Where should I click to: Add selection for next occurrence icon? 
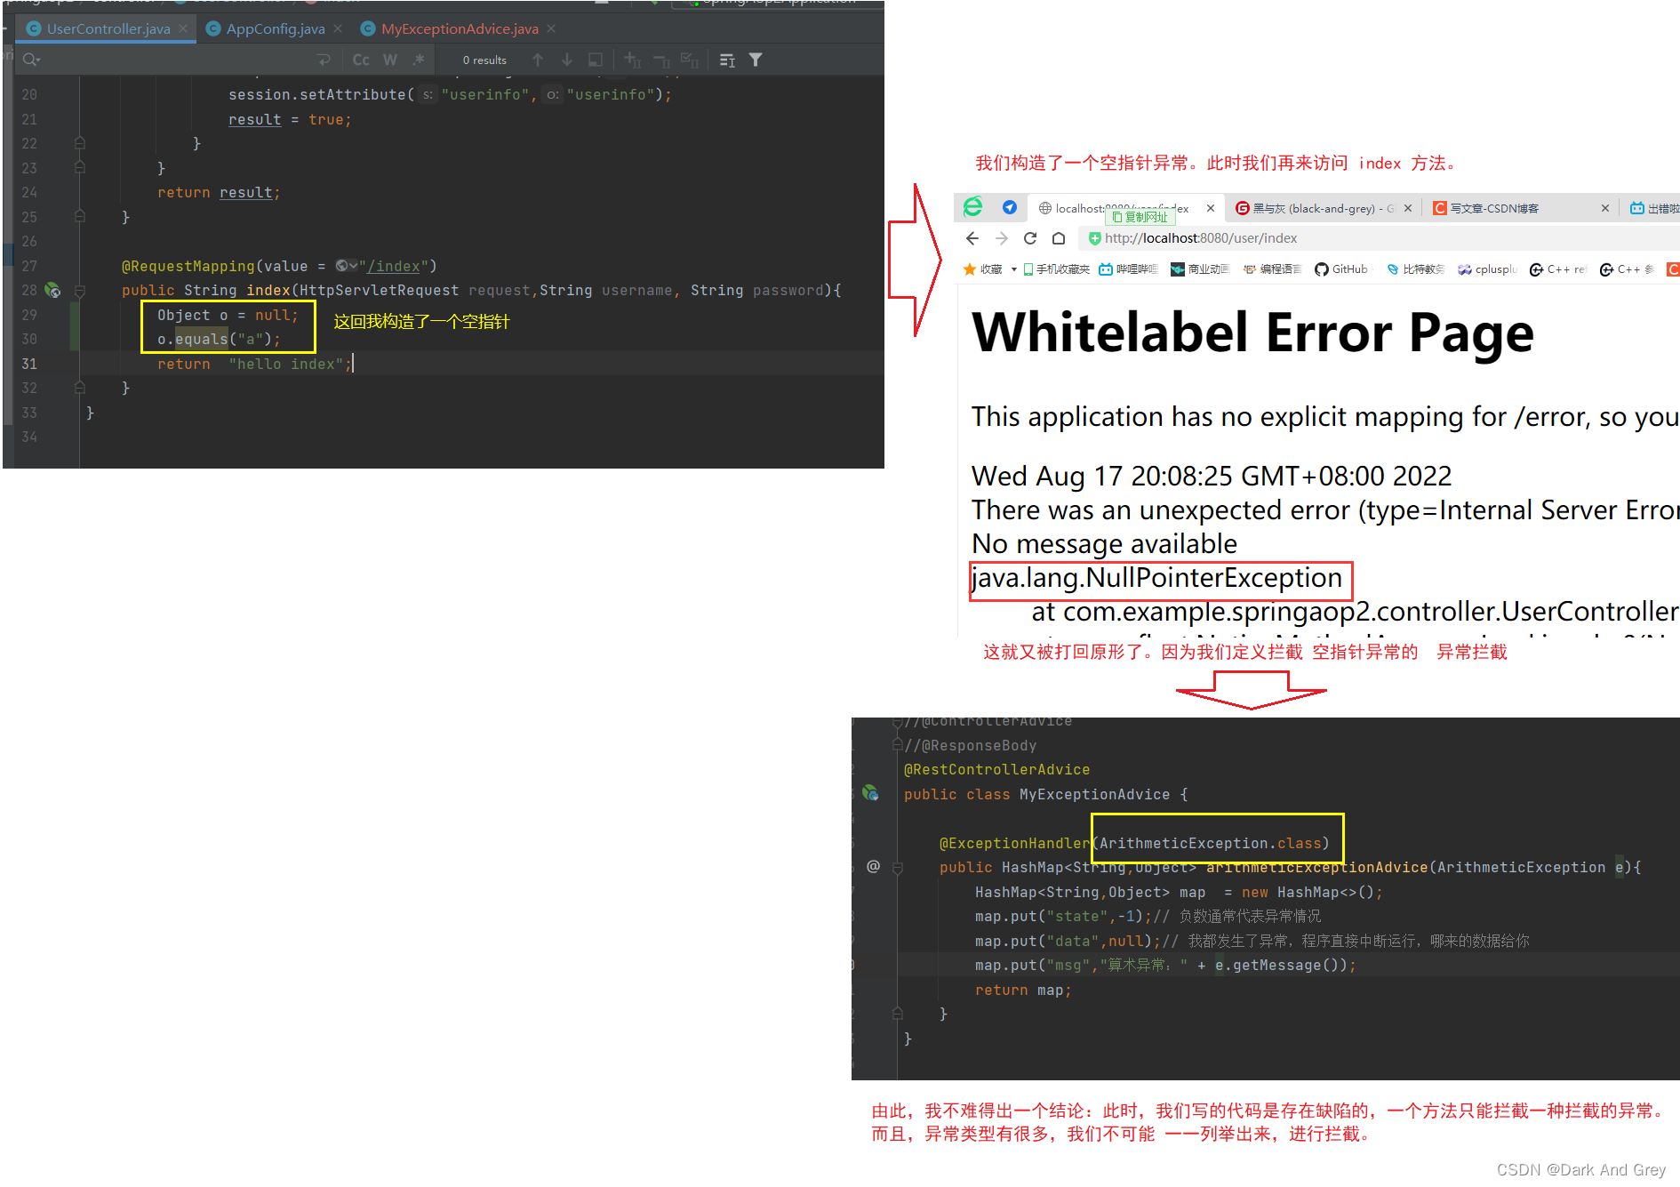(632, 60)
